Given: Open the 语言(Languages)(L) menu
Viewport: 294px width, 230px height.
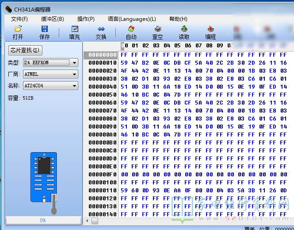Looking at the screenshot, I should click(x=132, y=19).
